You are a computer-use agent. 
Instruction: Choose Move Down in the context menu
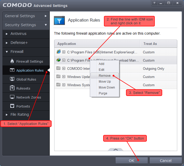(105, 87)
